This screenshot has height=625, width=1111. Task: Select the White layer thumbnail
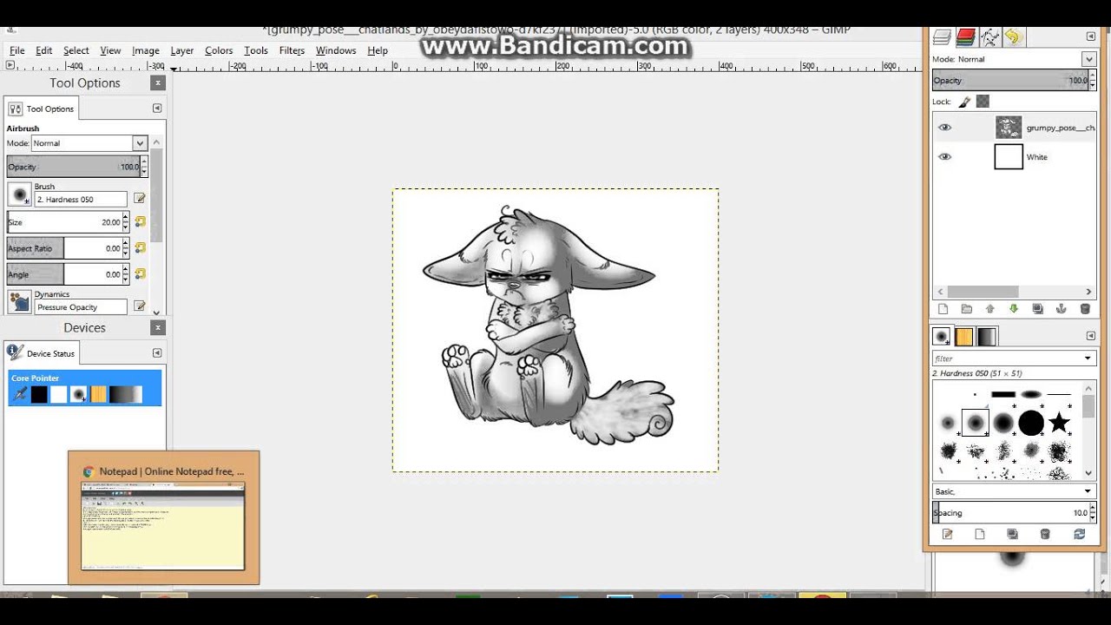tap(1009, 157)
